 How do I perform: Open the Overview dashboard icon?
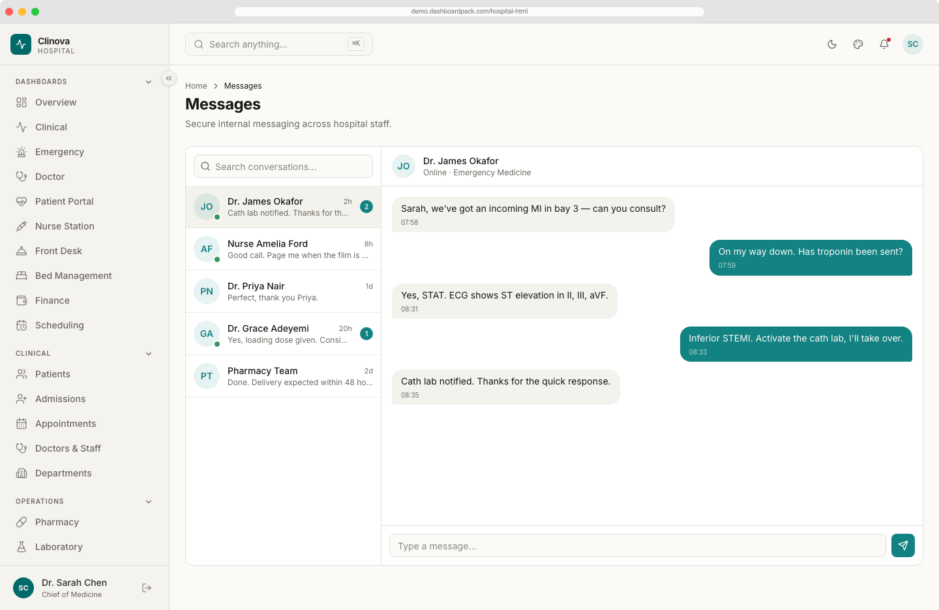[22, 102]
